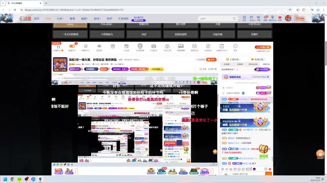Open the 鱼吧 fish bar menu item

[109, 19]
